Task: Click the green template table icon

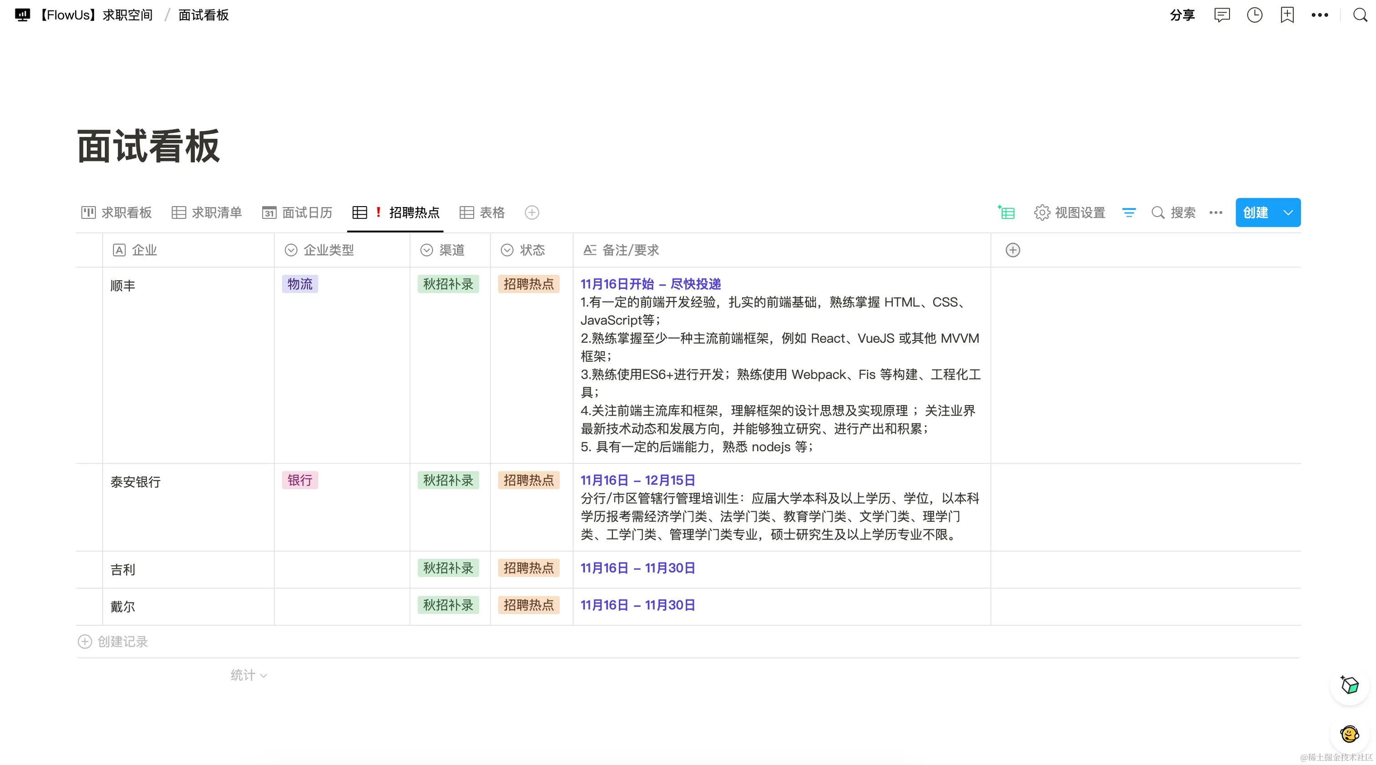Action: tap(1007, 213)
